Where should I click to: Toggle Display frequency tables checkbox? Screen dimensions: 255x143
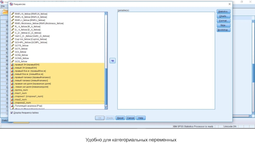(11, 113)
